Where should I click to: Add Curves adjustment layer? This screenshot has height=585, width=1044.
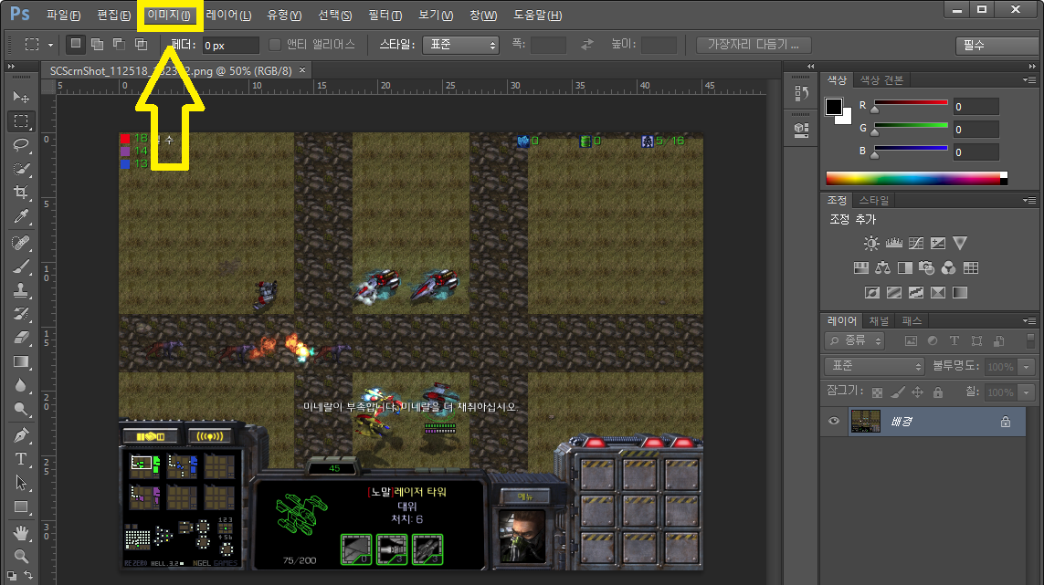click(x=916, y=243)
